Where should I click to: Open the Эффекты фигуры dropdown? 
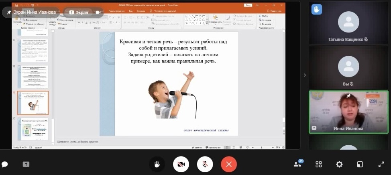[244, 24]
